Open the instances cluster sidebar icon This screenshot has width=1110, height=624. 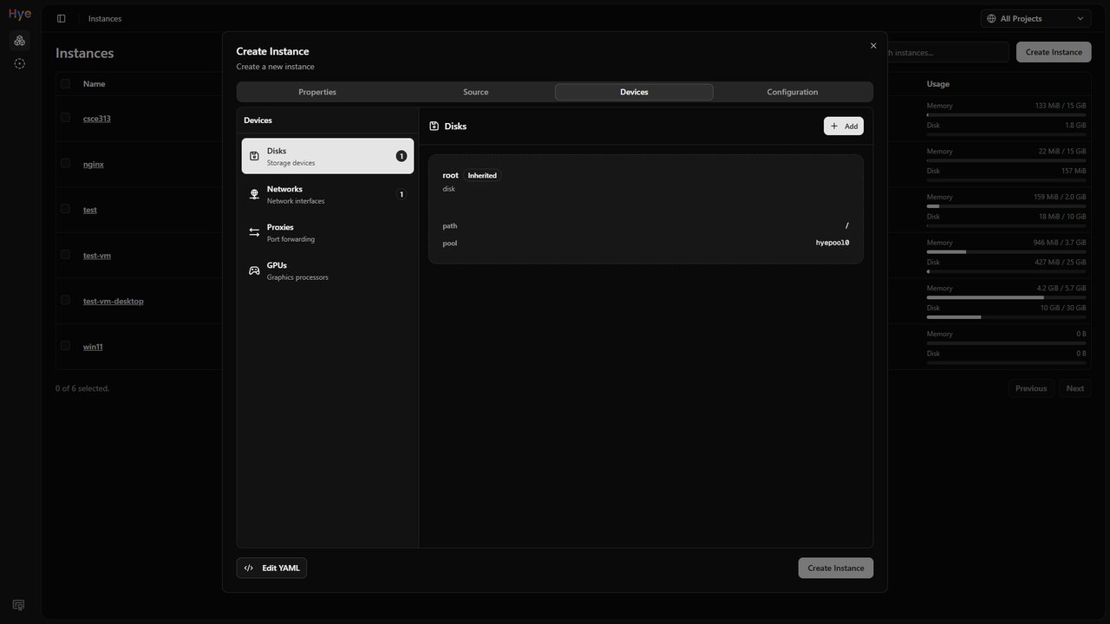[x=19, y=41]
